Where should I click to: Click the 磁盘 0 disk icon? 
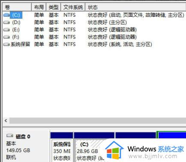coord(10,135)
